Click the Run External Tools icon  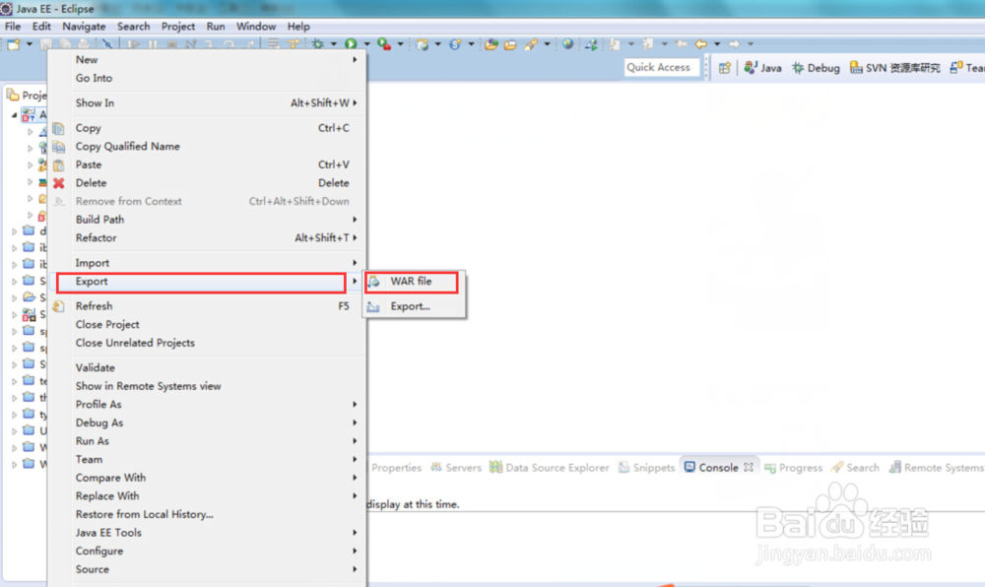(x=384, y=44)
